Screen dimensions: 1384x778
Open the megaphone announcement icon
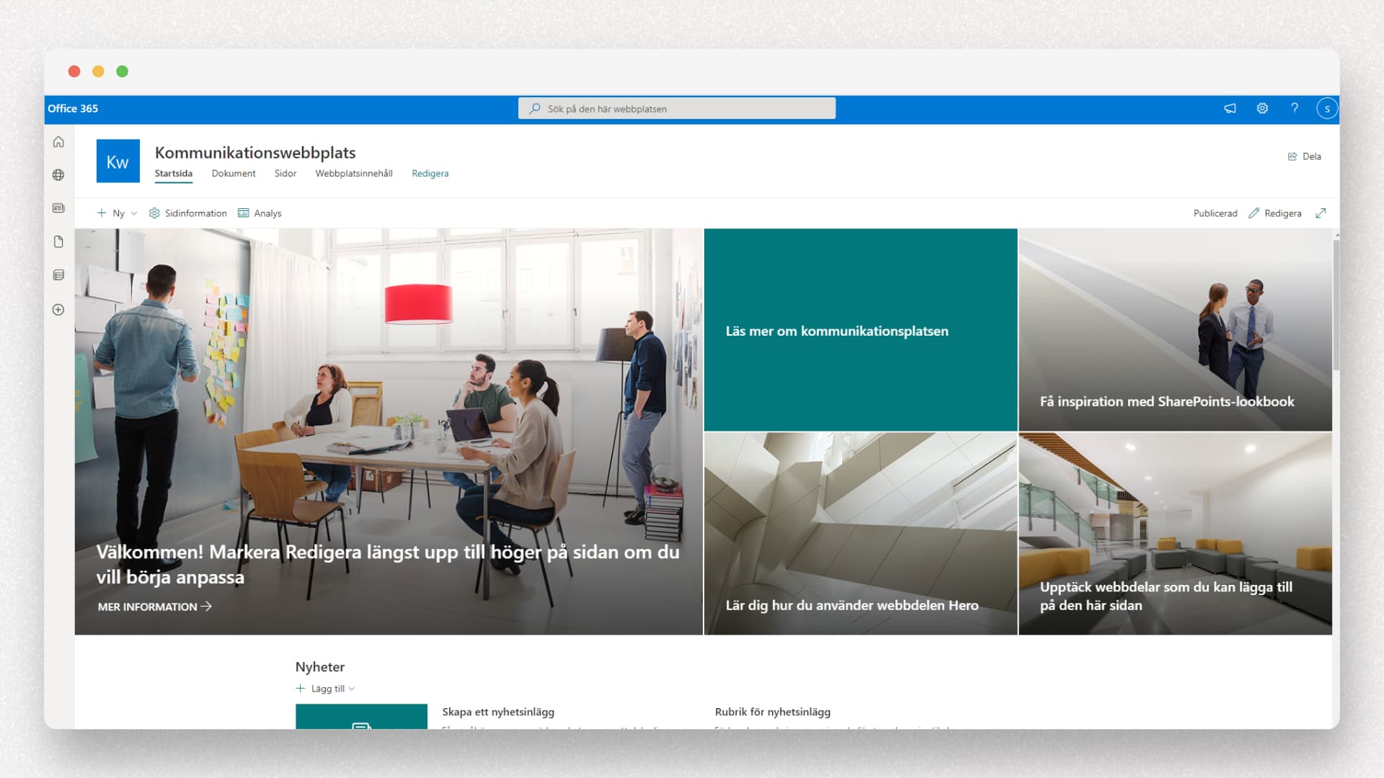[x=1230, y=108]
